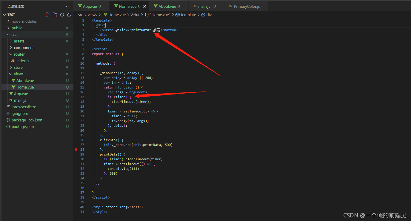Expand the store folder

pos(11,67)
